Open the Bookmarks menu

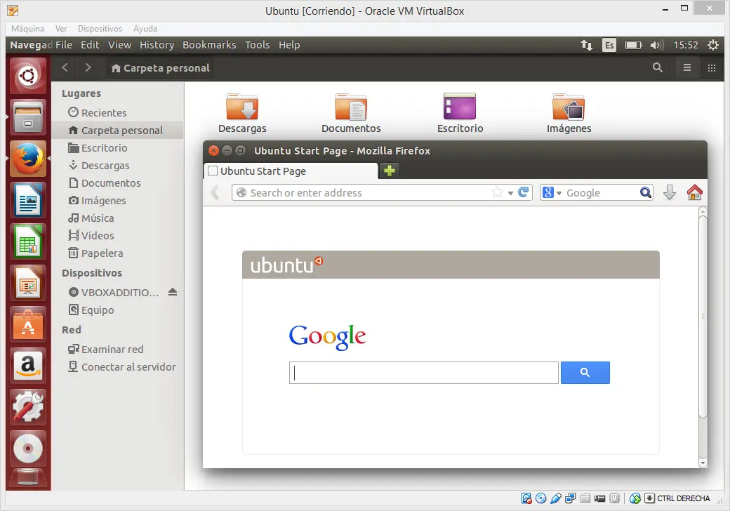pos(209,45)
